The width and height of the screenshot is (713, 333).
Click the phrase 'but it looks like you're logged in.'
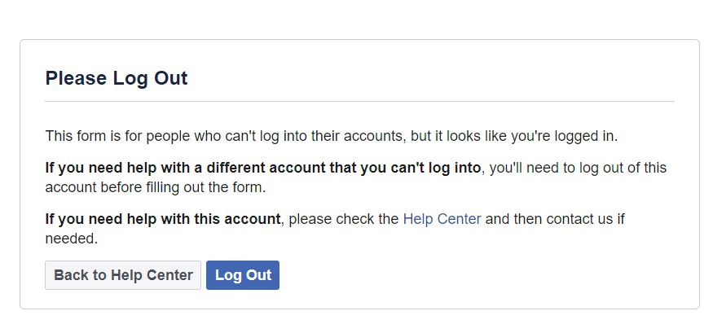pyautogui.click(x=514, y=136)
